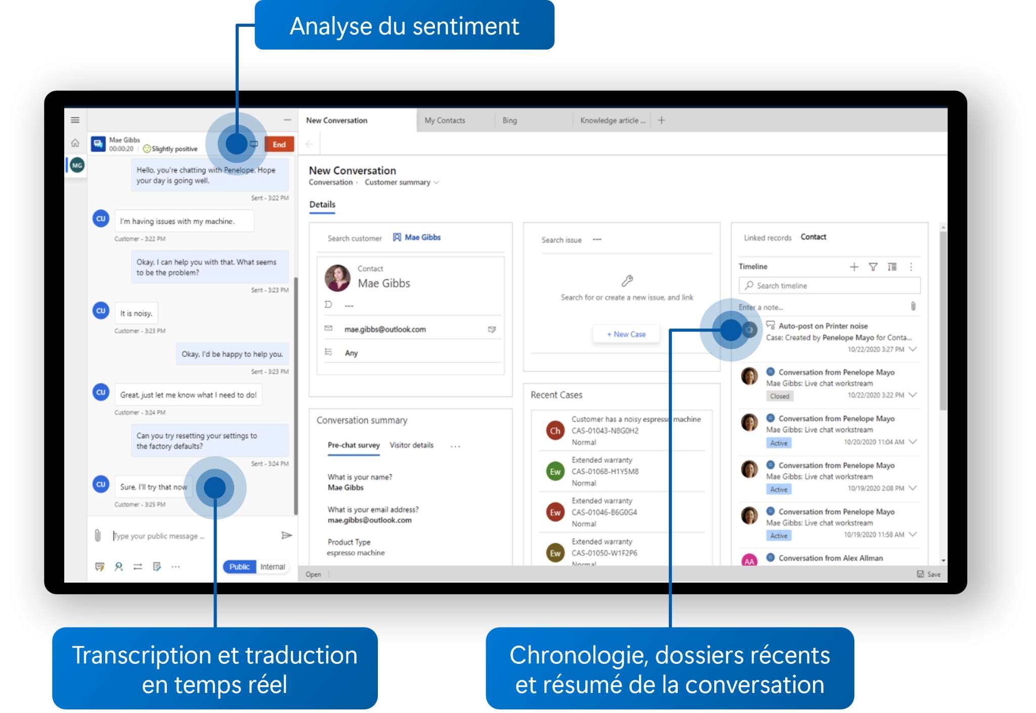Image resolution: width=1036 pixels, height=713 pixels.
Task: Open the hamburger menu at the top left
Action: point(75,120)
